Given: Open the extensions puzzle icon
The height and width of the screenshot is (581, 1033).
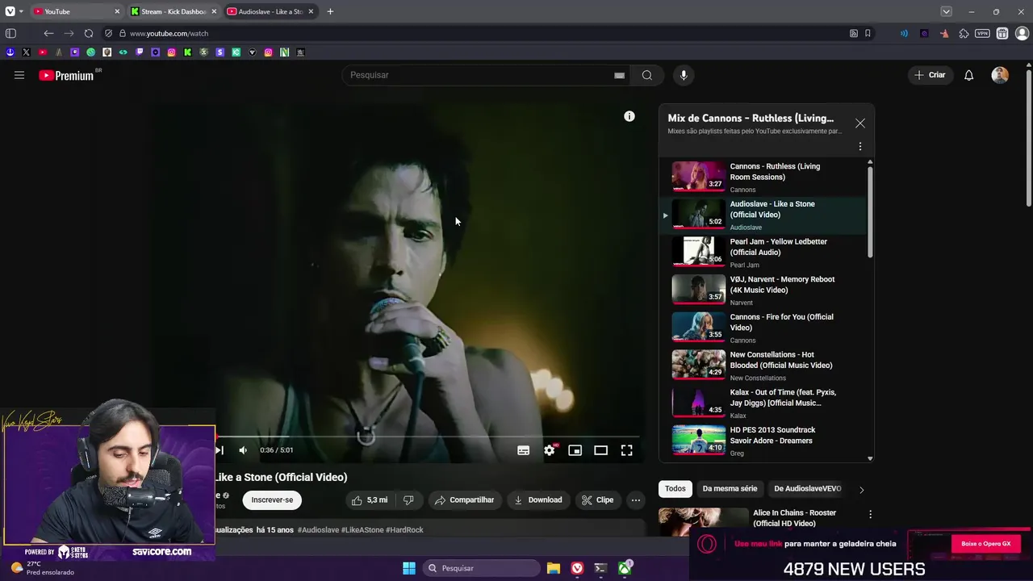Looking at the screenshot, I should (x=964, y=33).
